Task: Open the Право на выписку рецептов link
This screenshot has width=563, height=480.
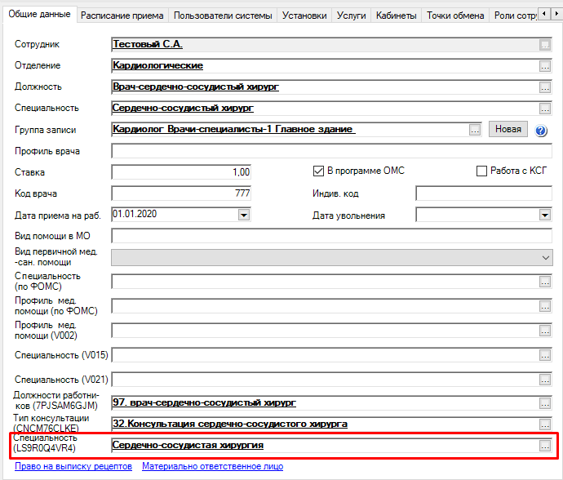Action: pos(73,466)
